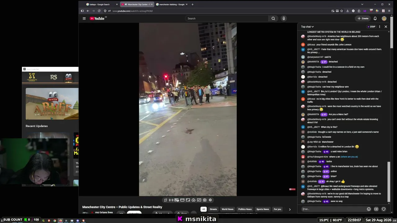Click the audio waves icon under the video
Viewport: 397px width, 223px height.
[171, 200]
